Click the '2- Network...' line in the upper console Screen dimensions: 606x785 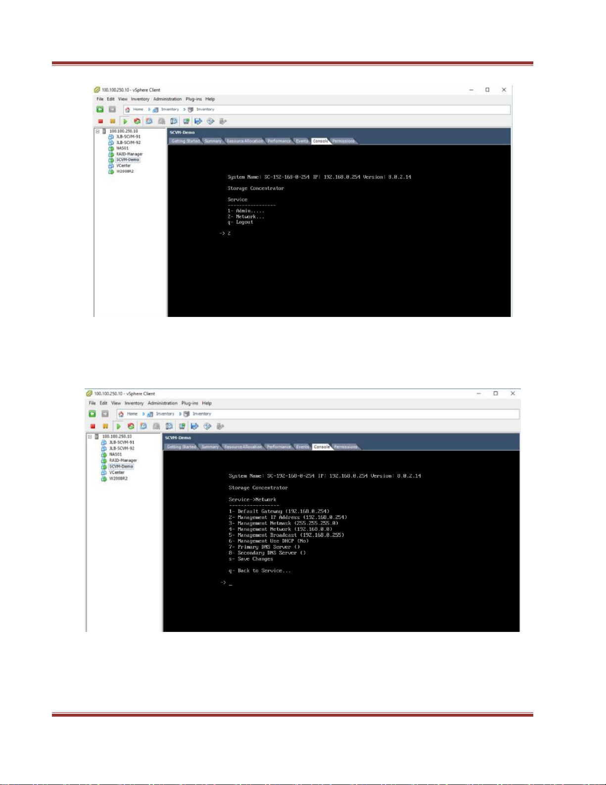tap(246, 216)
